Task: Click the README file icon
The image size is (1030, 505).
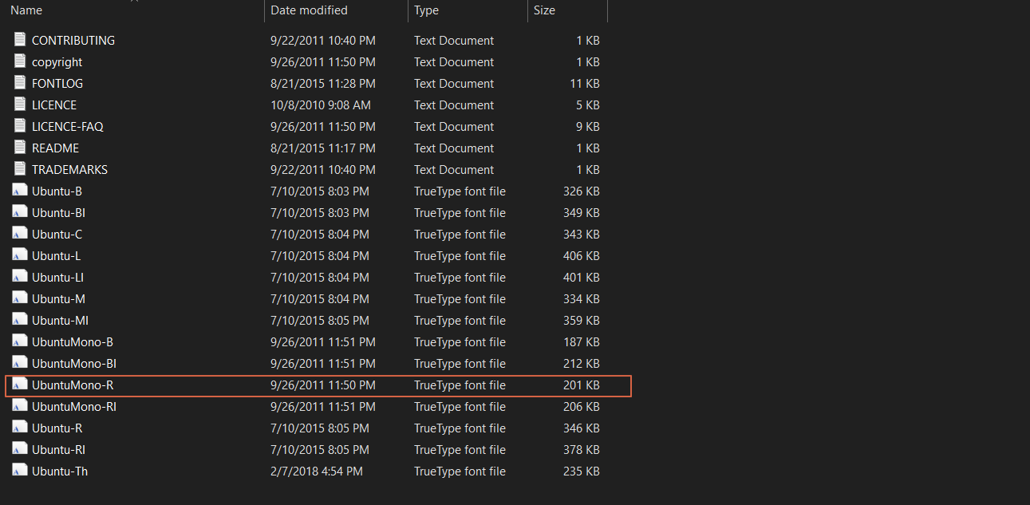Action: coord(20,147)
